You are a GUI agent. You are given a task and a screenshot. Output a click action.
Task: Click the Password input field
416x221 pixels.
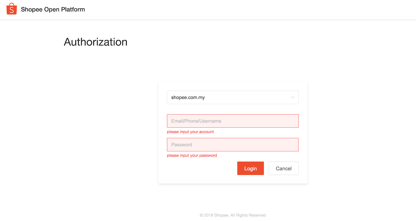tap(233, 144)
